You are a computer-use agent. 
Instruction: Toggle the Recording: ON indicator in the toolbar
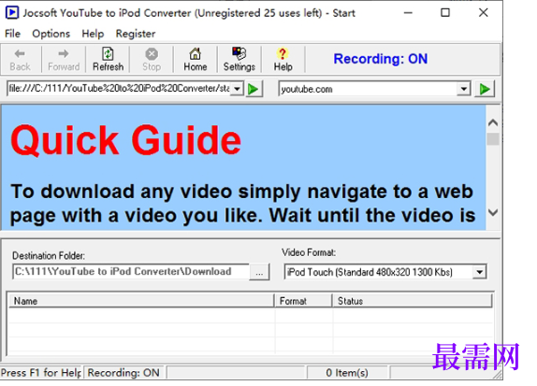(381, 59)
